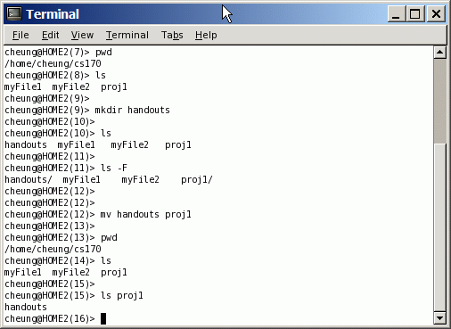The height and width of the screenshot is (329, 451).
Task: Click 'handouts/' in the ls -F output
Action: (x=29, y=179)
